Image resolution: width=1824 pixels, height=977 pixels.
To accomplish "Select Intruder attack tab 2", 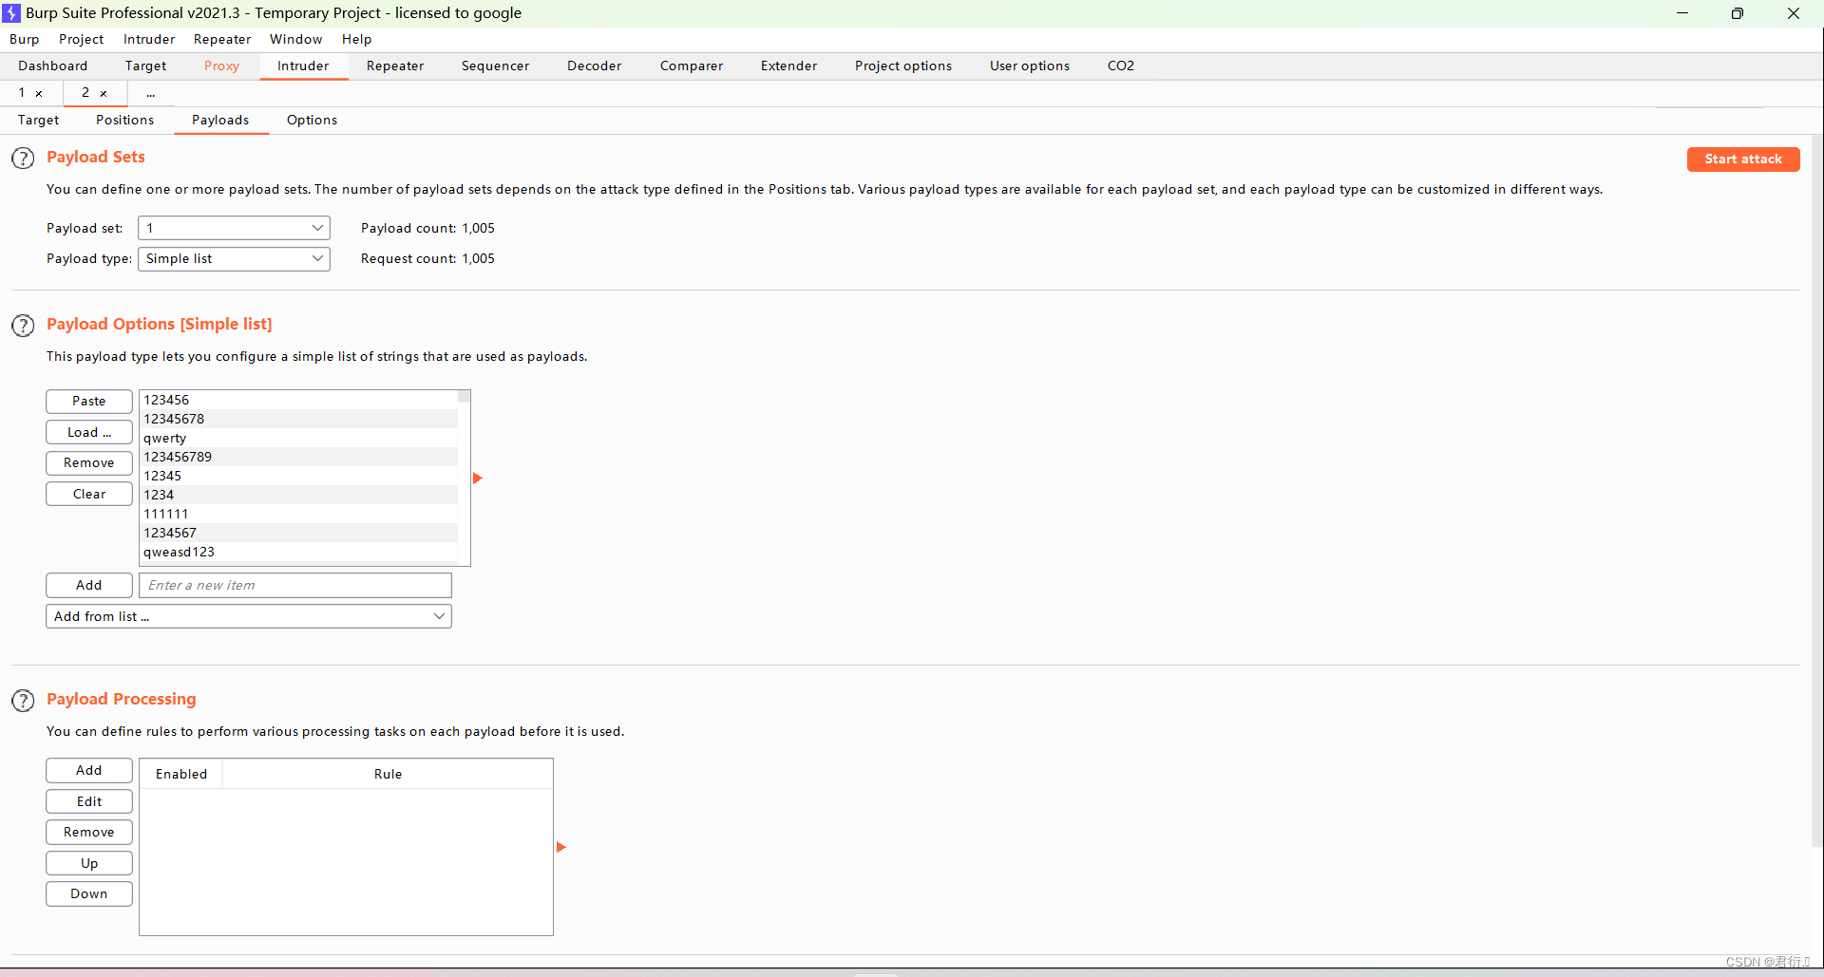I will click(85, 92).
